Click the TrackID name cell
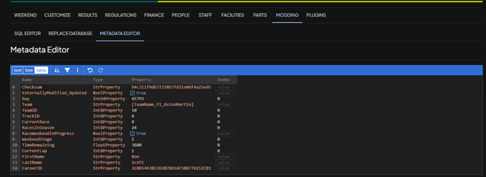This screenshot has width=486, height=177. [31, 116]
